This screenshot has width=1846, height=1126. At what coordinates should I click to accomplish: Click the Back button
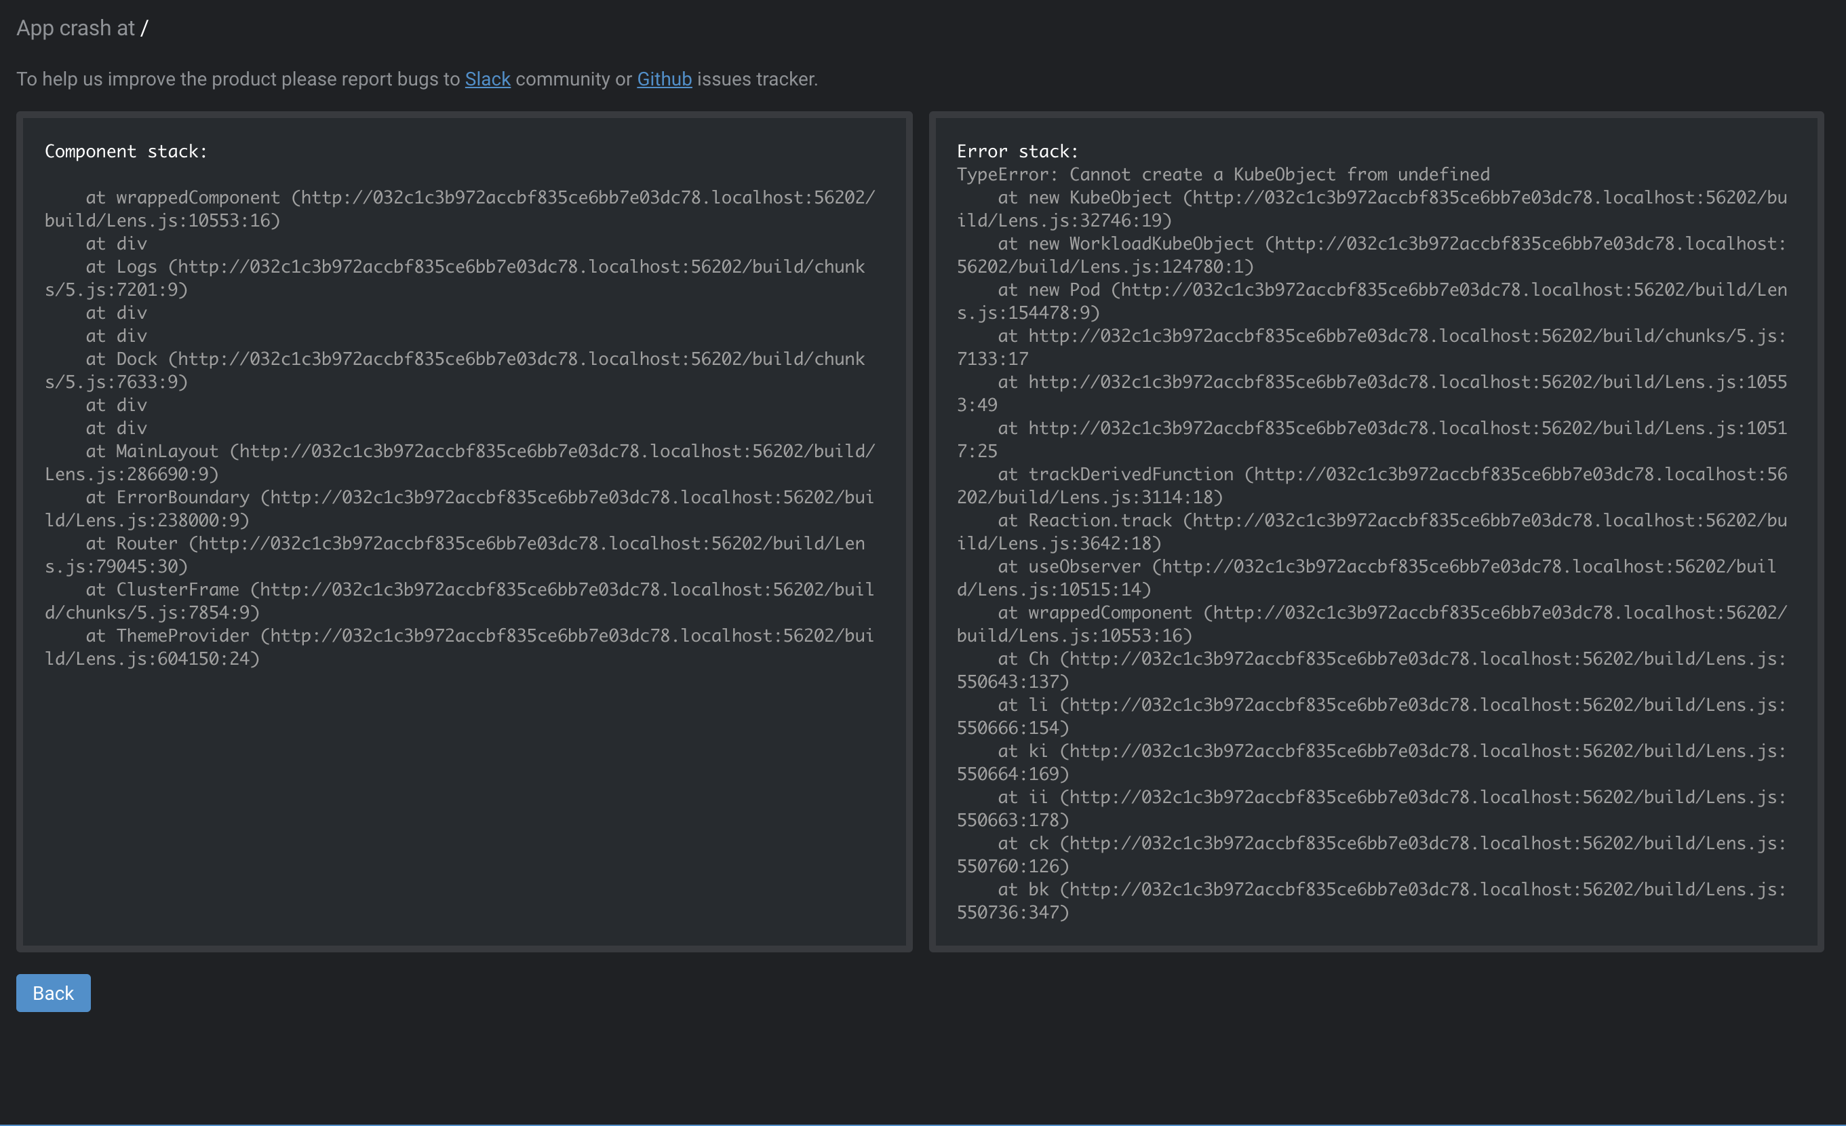[x=53, y=992]
